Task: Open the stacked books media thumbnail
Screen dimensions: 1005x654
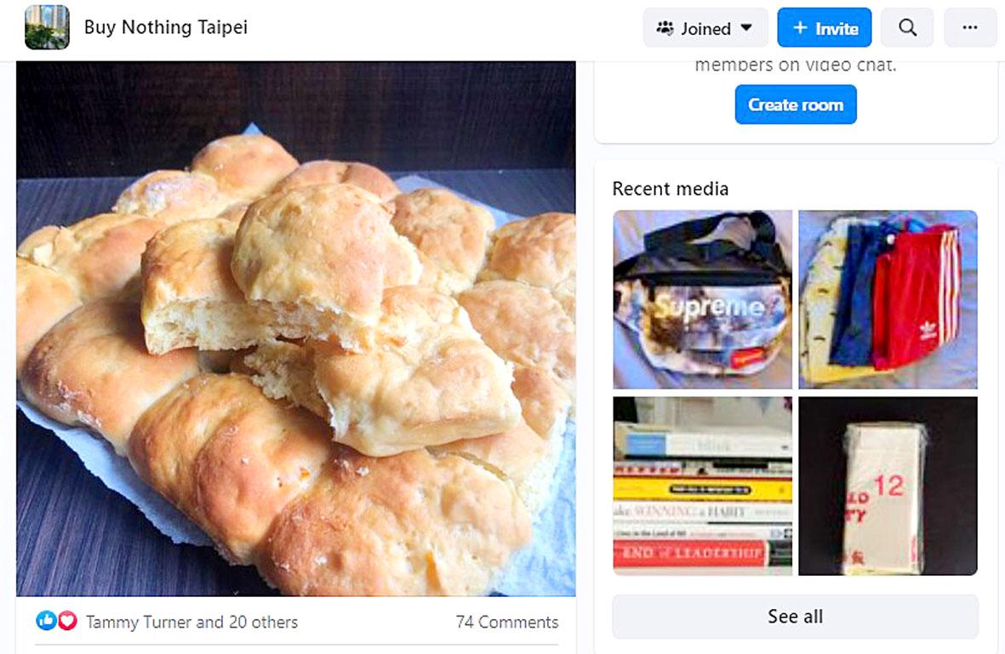Action: click(x=702, y=486)
